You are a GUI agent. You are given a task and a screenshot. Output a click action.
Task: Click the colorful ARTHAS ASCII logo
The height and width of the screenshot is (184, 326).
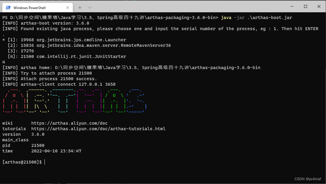tap(74, 101)
